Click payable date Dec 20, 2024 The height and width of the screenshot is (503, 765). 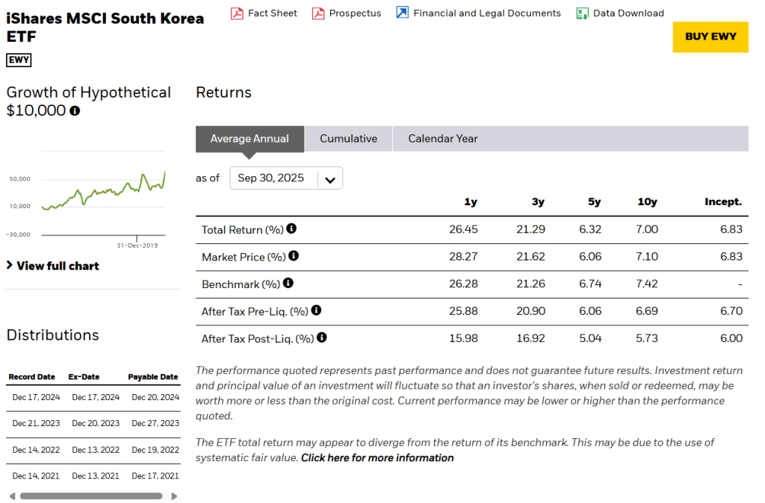[155, 398]
